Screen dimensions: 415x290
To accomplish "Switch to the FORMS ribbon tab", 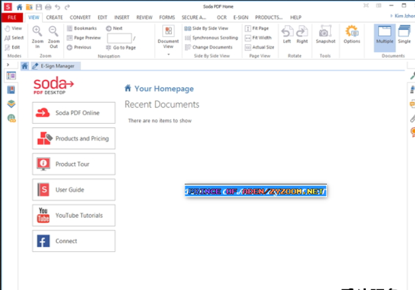I will pos(166,18).
